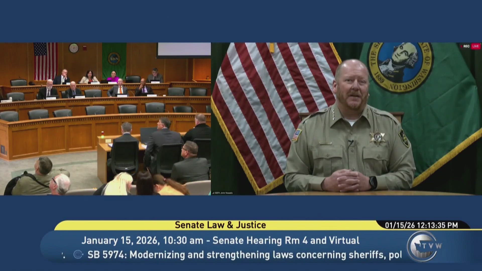Select the LIVE broadcast badge

pos(475,46)
